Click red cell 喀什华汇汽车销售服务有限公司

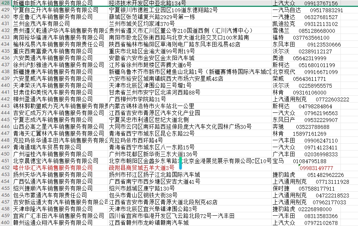point(53,168)
